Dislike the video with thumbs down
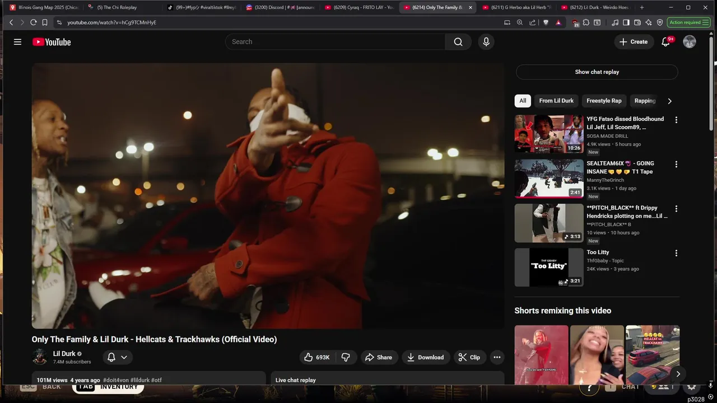The height and width of the screenshot is (403, 717). tap(346, 357)
